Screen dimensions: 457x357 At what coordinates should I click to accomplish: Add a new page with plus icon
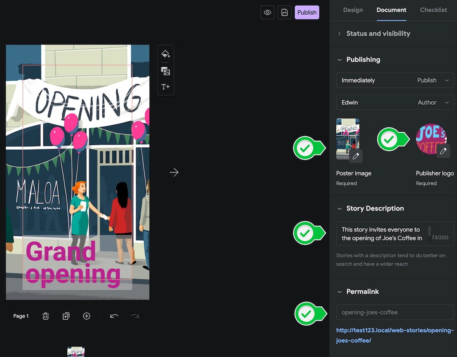tap(86, 316)
